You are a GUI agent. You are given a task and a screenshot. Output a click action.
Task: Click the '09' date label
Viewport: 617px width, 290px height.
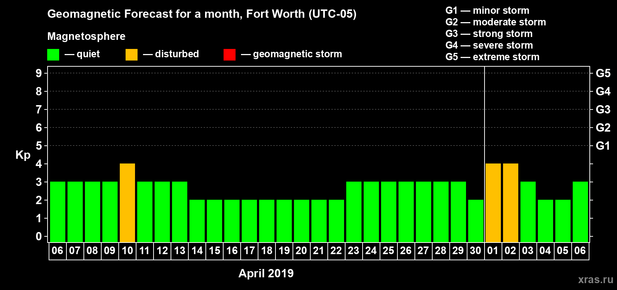110,251
